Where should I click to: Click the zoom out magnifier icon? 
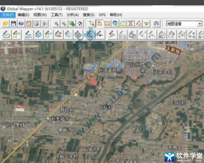(64, 24)
